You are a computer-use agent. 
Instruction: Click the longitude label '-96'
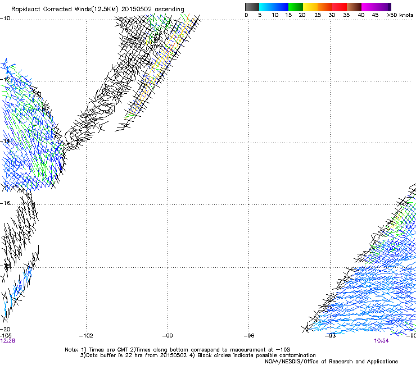point(249,336)
